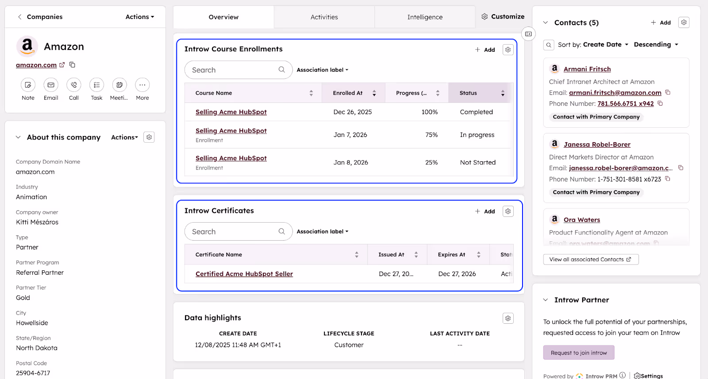Open amazon.com external link icon
This screenshot has height=379, width=708.
click(x=62, y=65)
